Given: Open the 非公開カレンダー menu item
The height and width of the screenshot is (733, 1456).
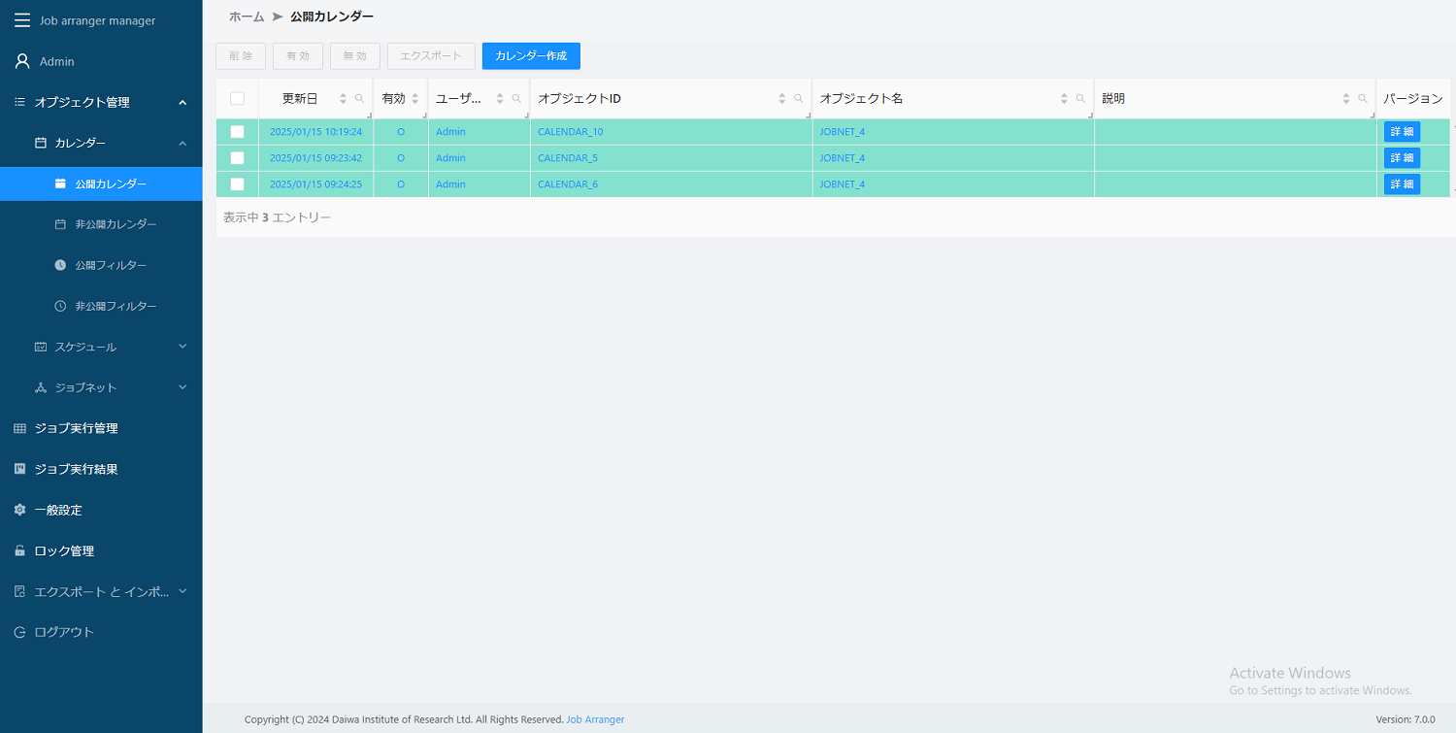Looking at the screenshot, I should [116, 224].
